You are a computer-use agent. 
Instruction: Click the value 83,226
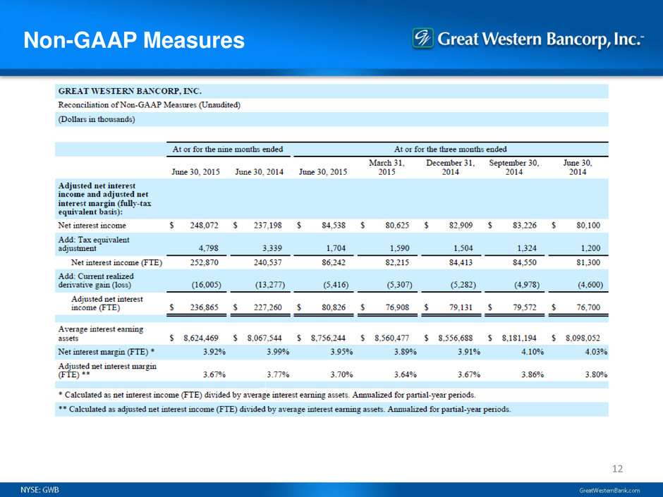tap(524, 226)
